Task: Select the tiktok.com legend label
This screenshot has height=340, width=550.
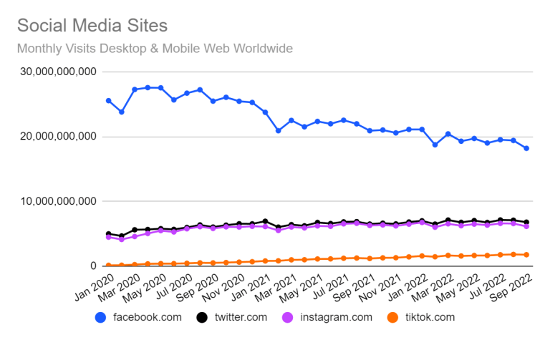Action: point(430,317)
